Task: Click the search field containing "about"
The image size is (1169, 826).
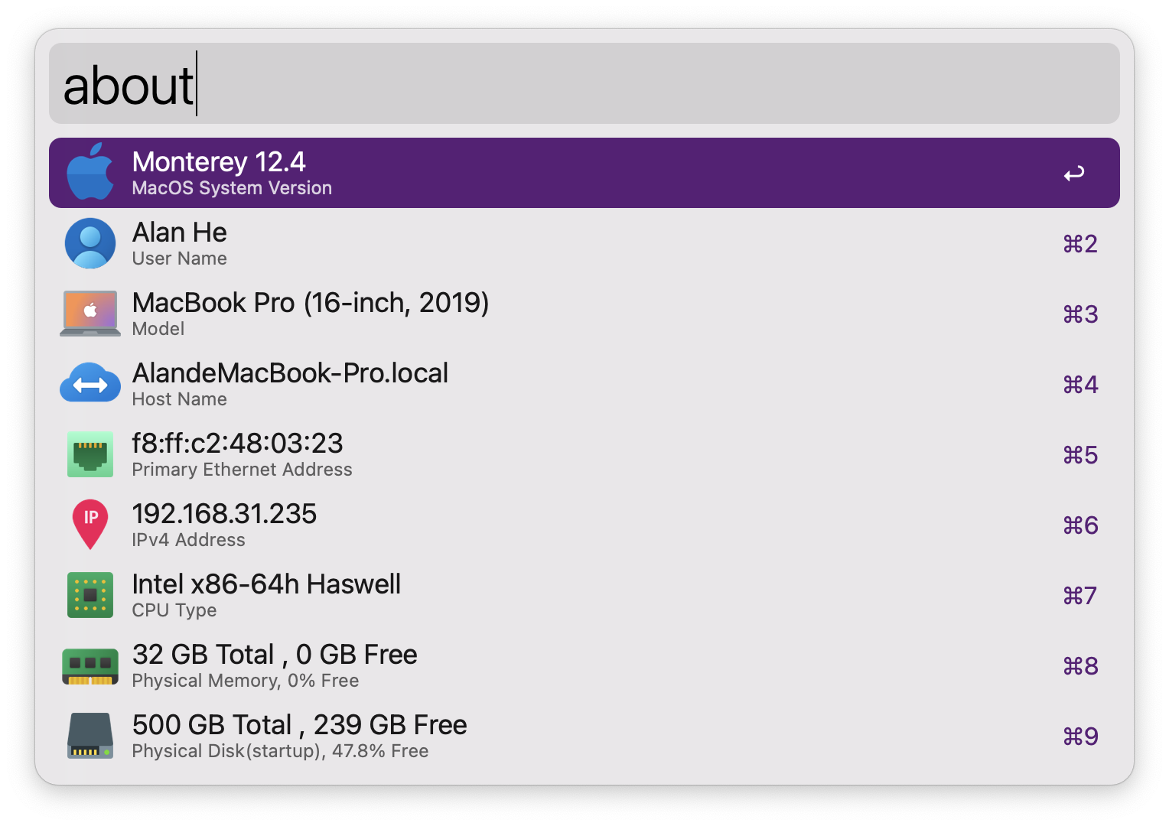Action: point(584,84)
